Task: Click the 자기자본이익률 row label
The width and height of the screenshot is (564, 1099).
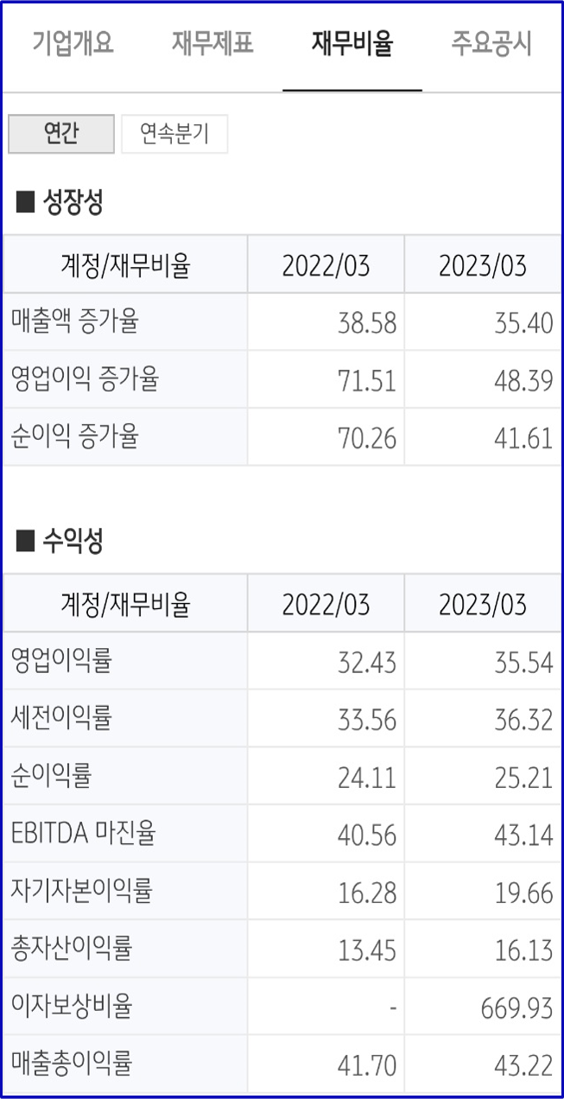Action: coord(80,891)
